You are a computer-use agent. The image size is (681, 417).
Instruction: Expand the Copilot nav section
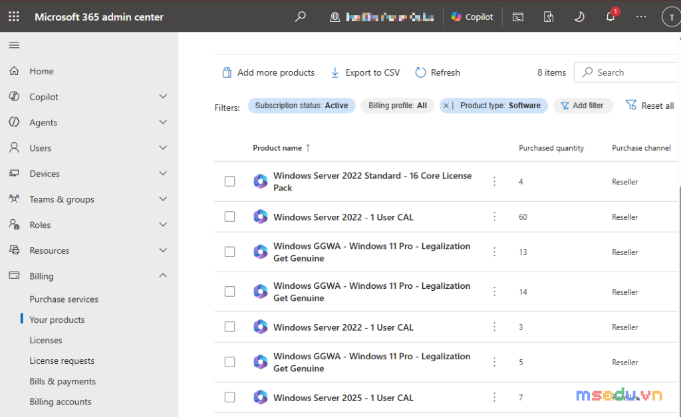click(x=163, y=97)
